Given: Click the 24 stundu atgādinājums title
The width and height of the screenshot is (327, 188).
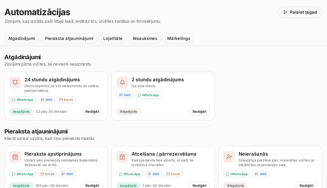Looking at the screenshot, I should (52, 80).
